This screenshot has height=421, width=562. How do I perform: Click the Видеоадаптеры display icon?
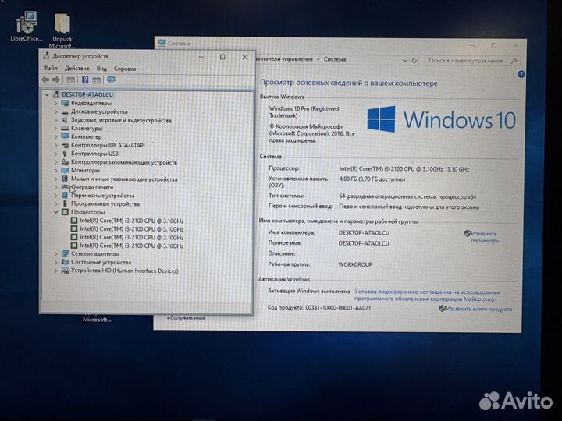tap(65, 103)
